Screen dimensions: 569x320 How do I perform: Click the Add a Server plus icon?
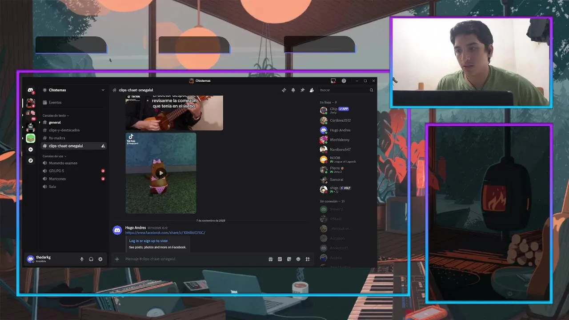30,149
